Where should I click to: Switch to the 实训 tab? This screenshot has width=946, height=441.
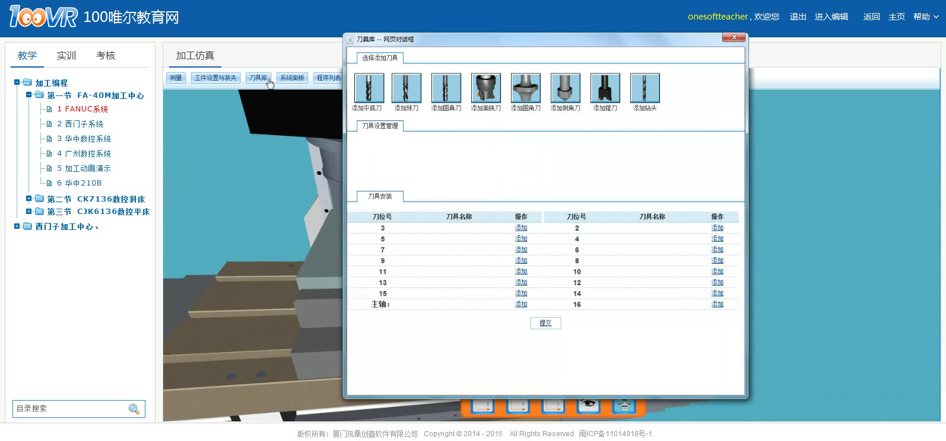point(66,56)
